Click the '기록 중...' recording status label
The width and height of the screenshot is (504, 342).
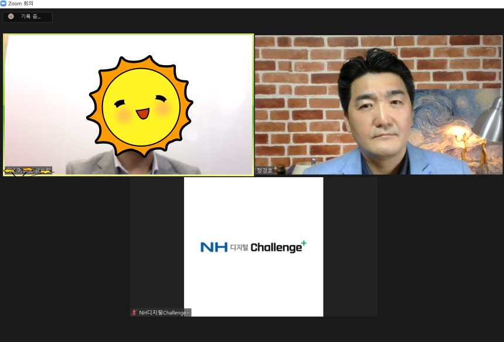tap(31, 16)
